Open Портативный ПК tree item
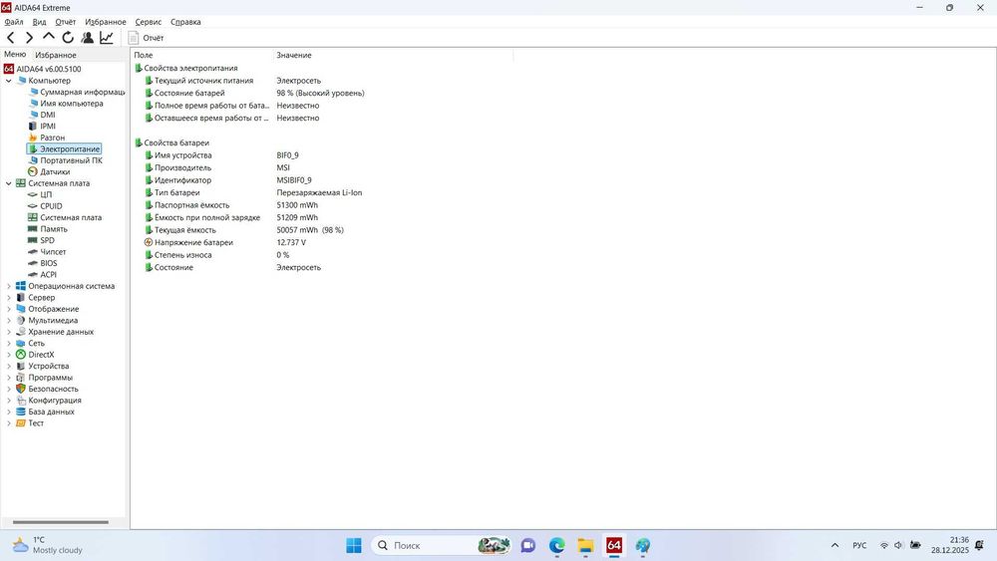Image resolution: width=997 pixels, height=561 pixels. coord(71,160)
